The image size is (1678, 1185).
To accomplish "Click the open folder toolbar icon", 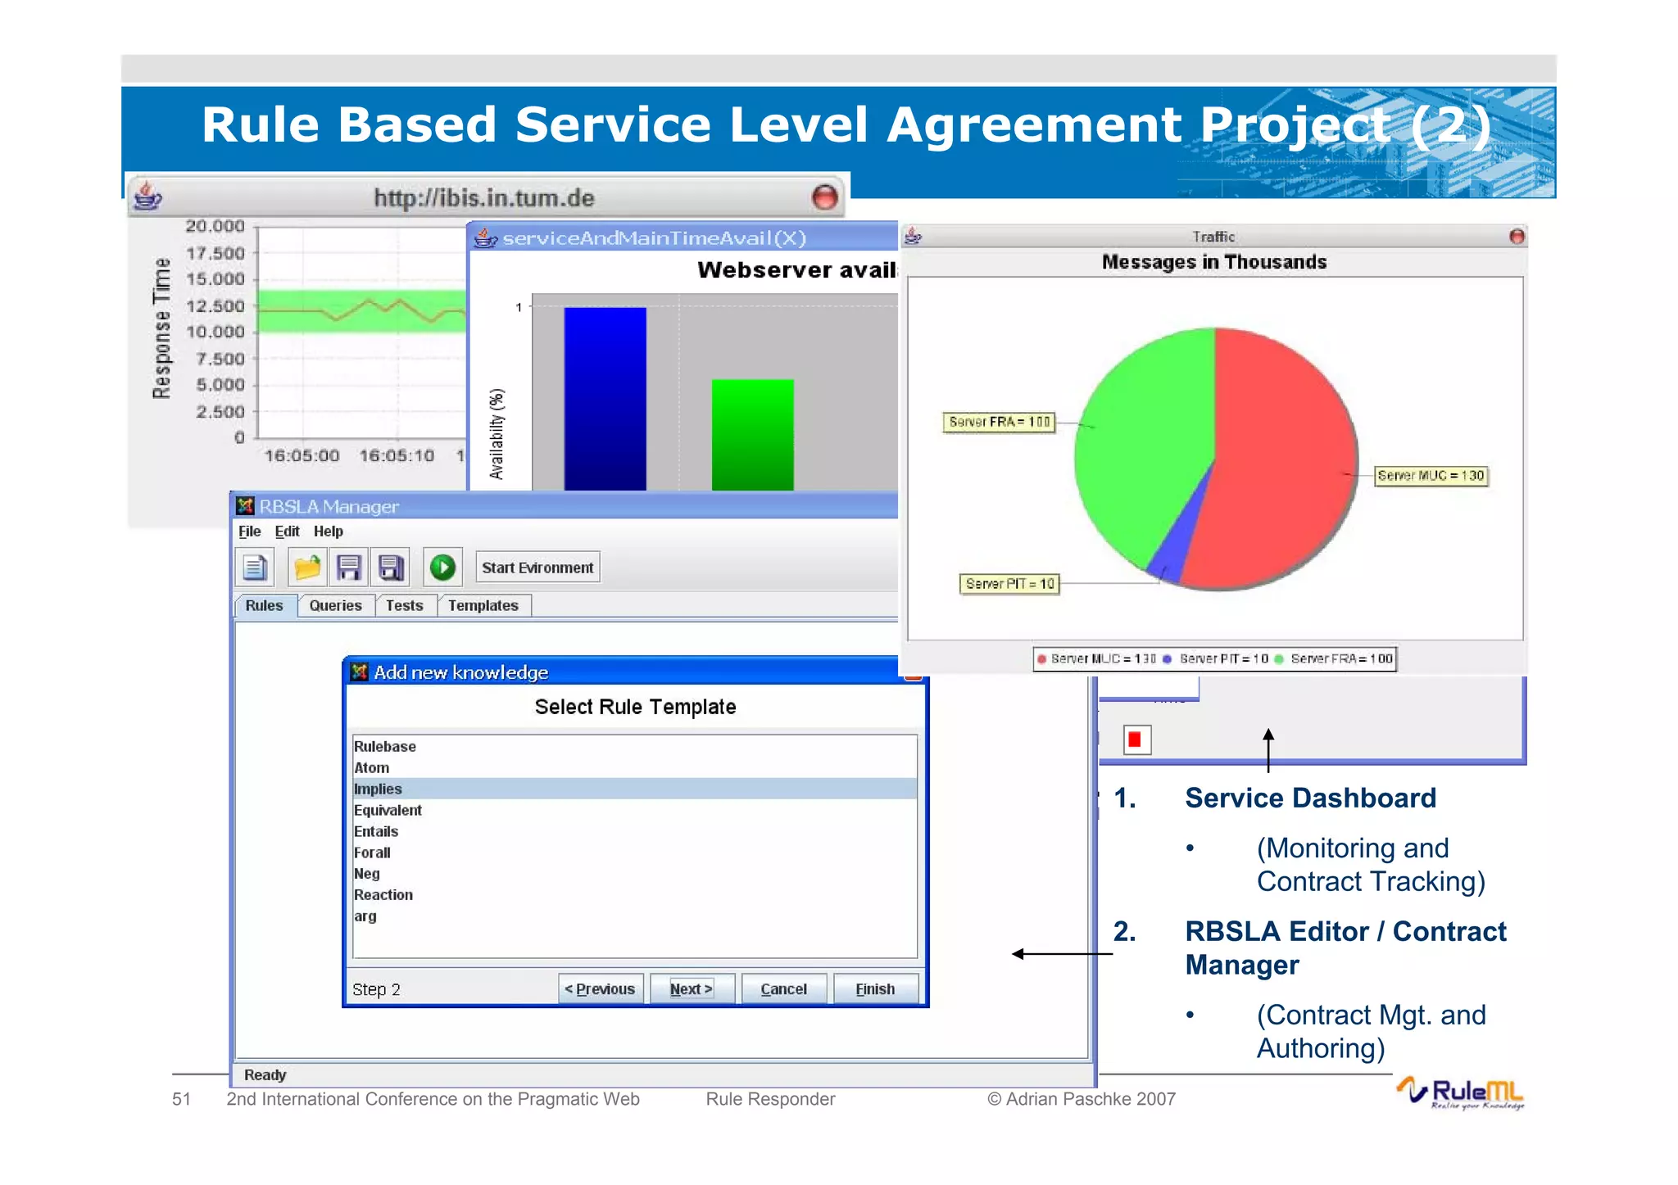I will point(307,567).
